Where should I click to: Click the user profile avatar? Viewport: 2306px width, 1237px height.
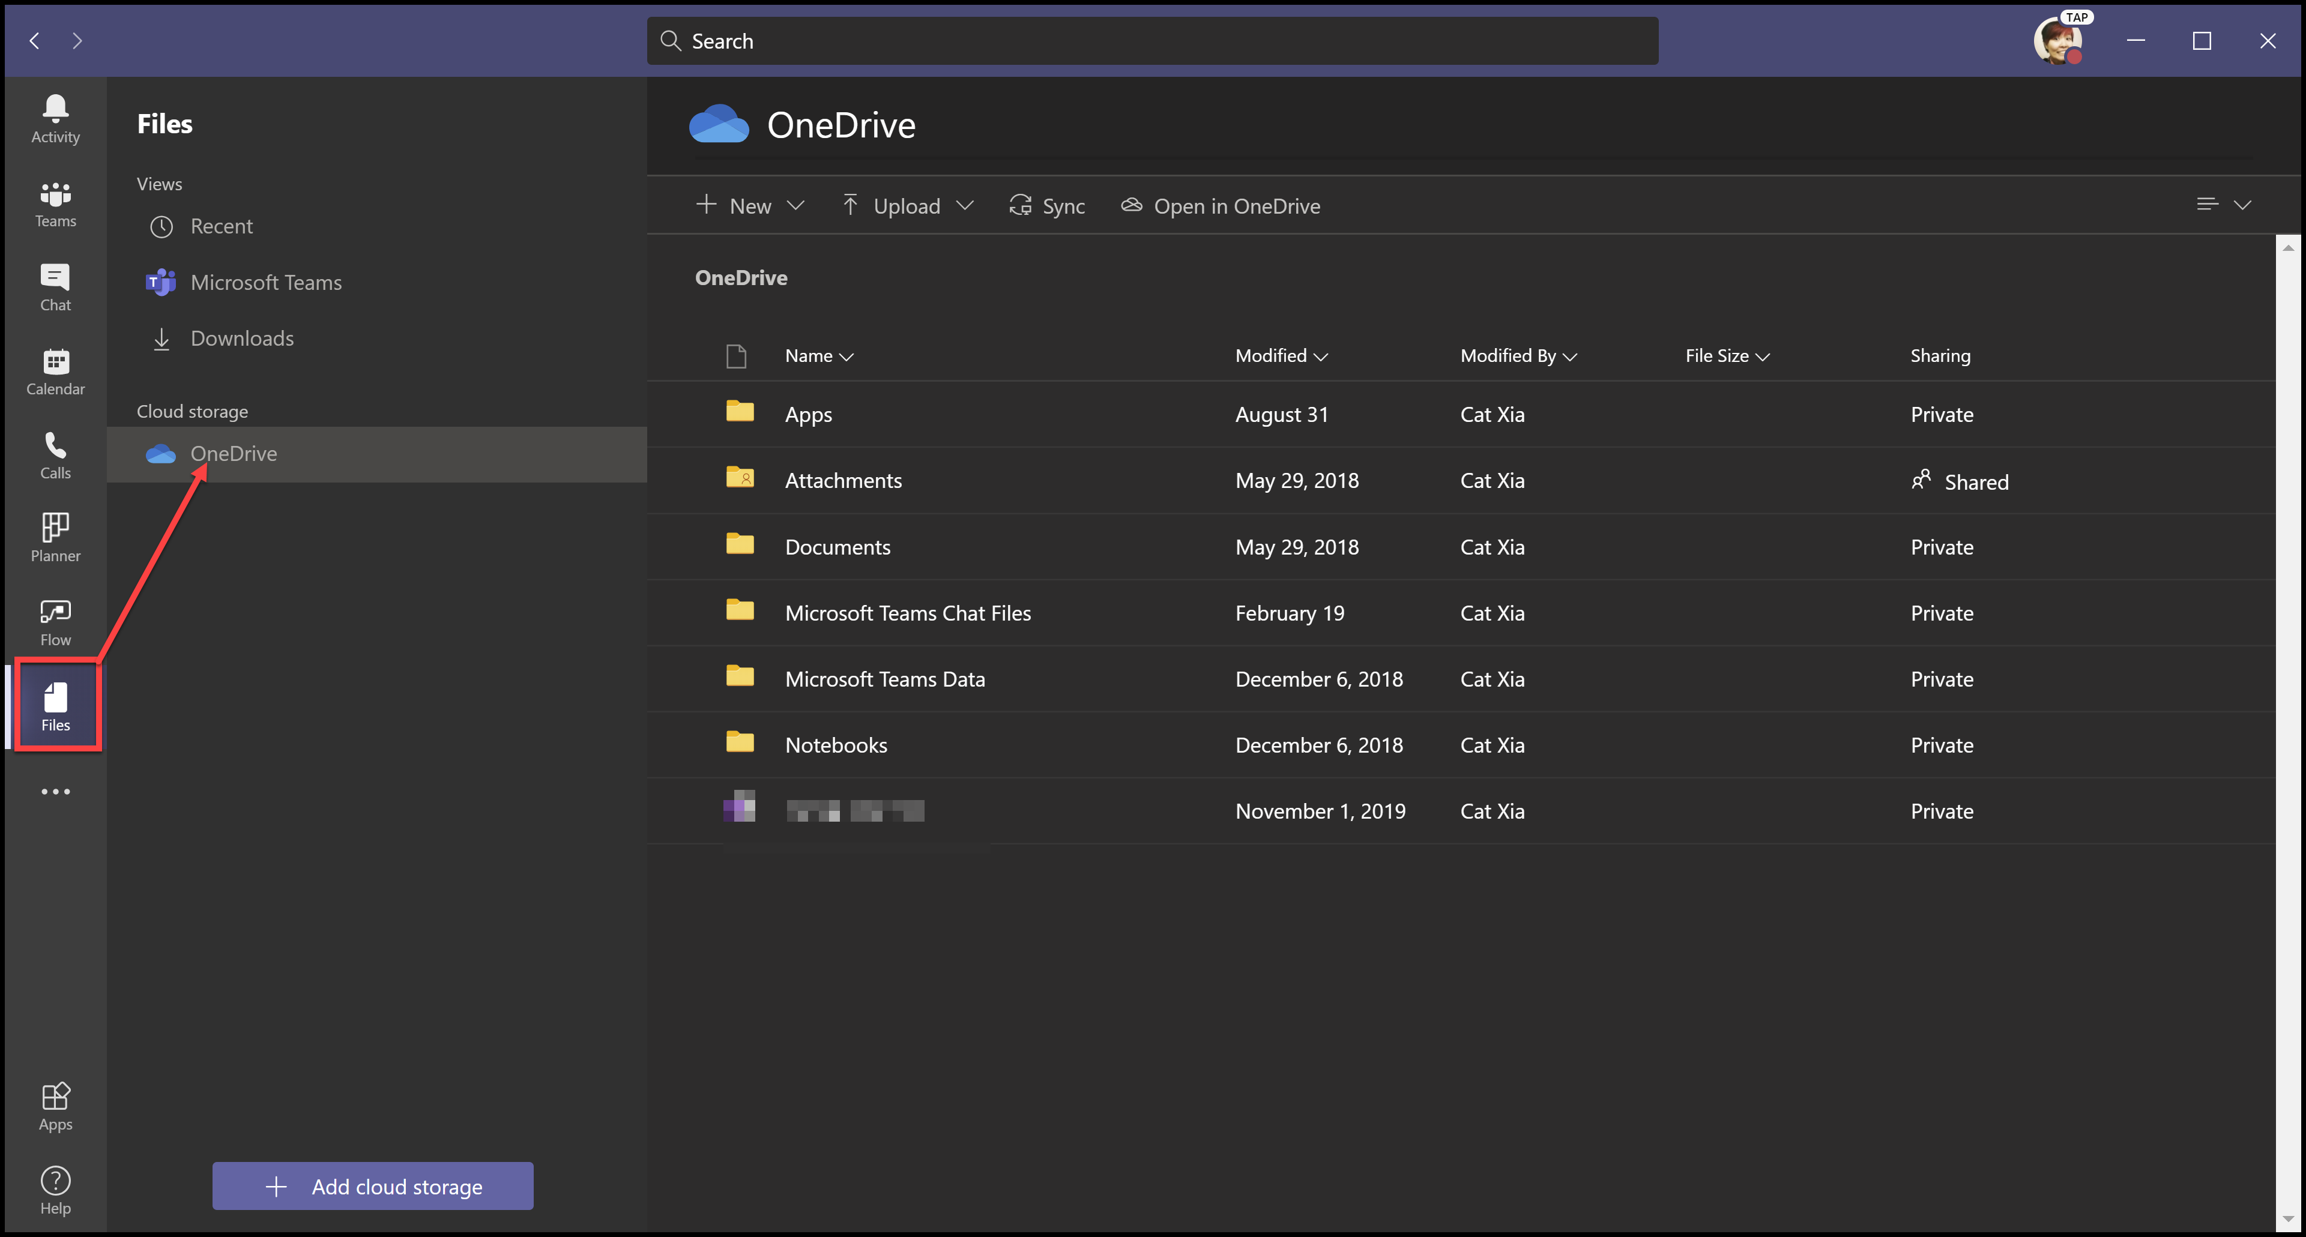(2057, 40)
